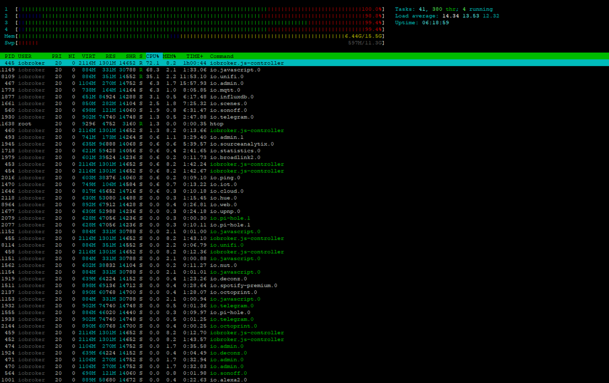Screen dimensions: 609x383
Task: Select the PID 453 iobroker.js-controller row
Action: tap(304, 164)
